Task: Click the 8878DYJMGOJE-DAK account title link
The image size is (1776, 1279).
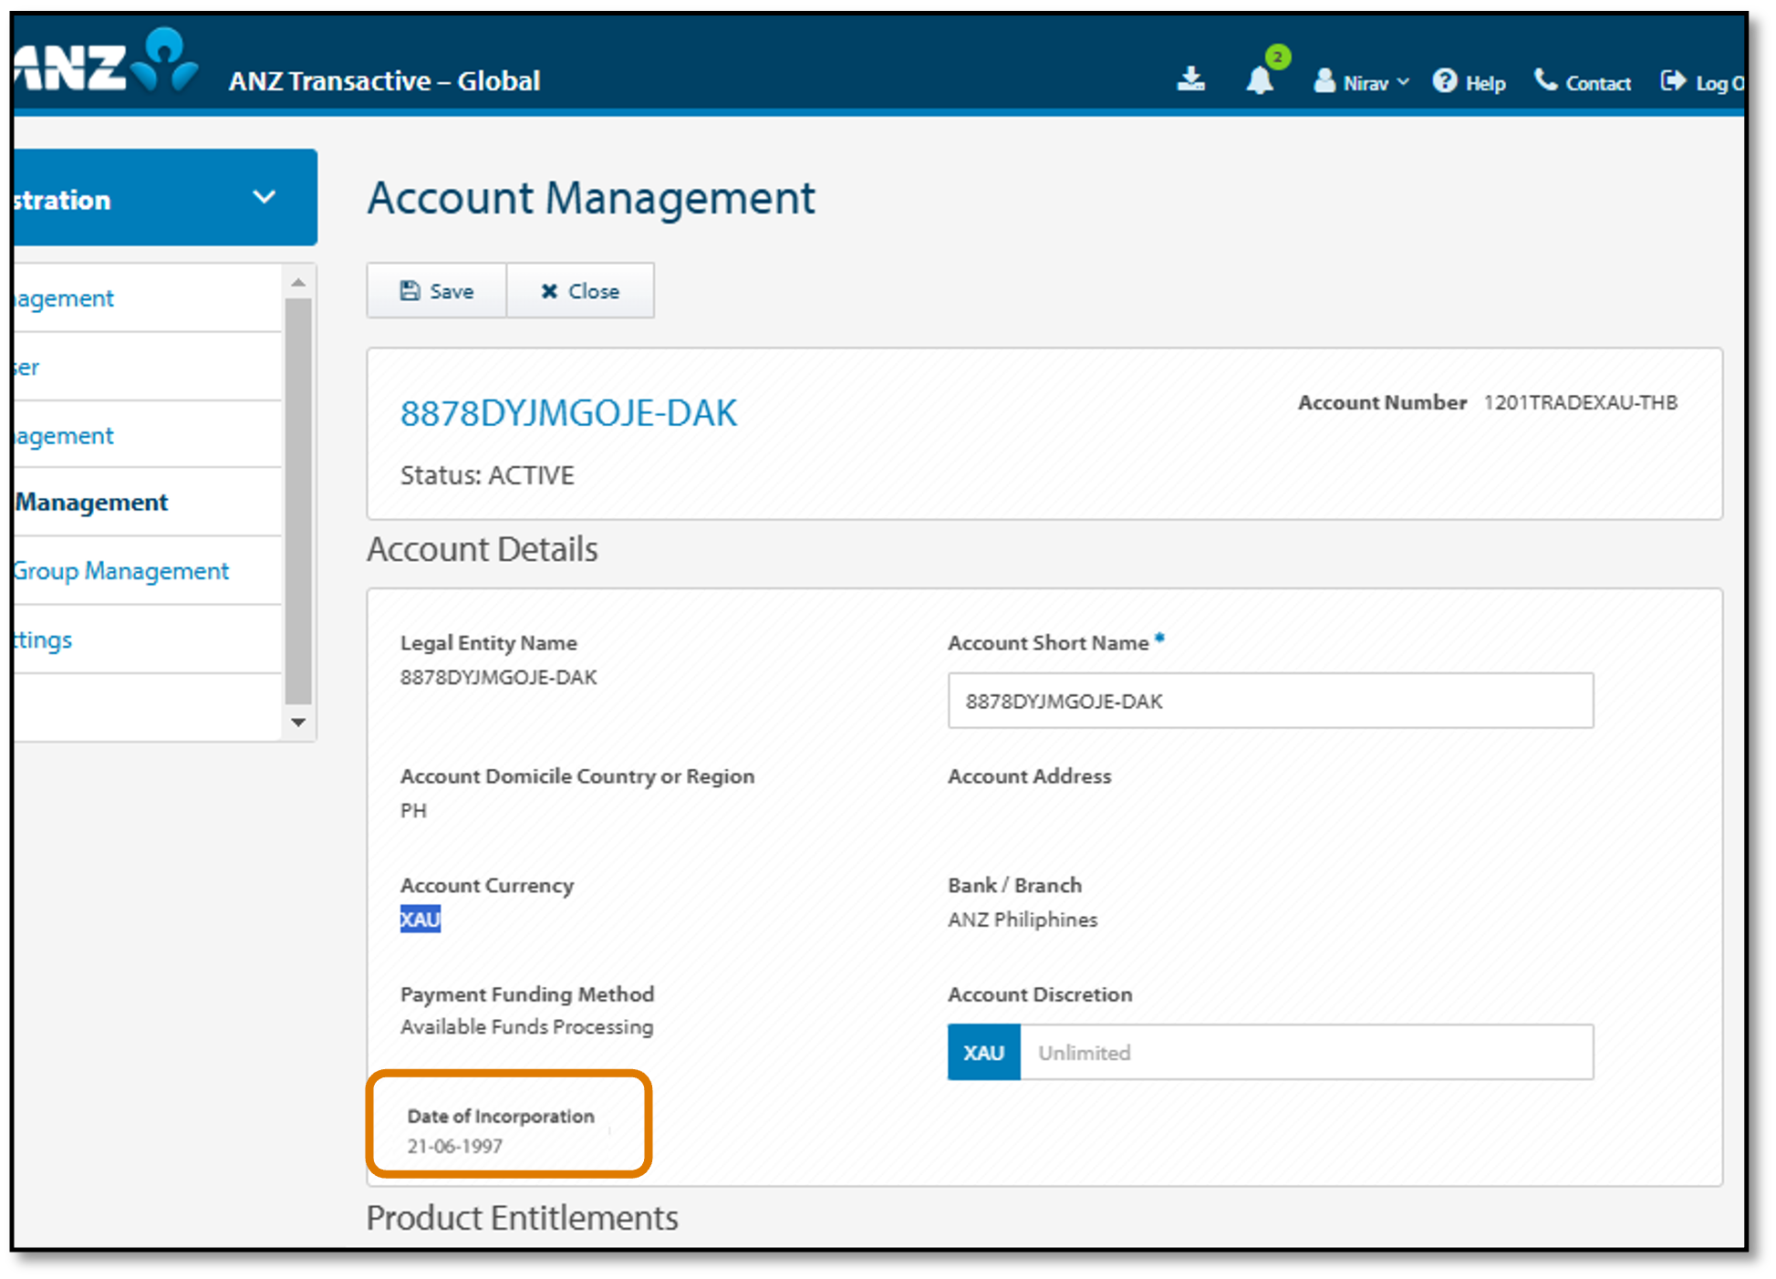Action: [x=568, y=413]
